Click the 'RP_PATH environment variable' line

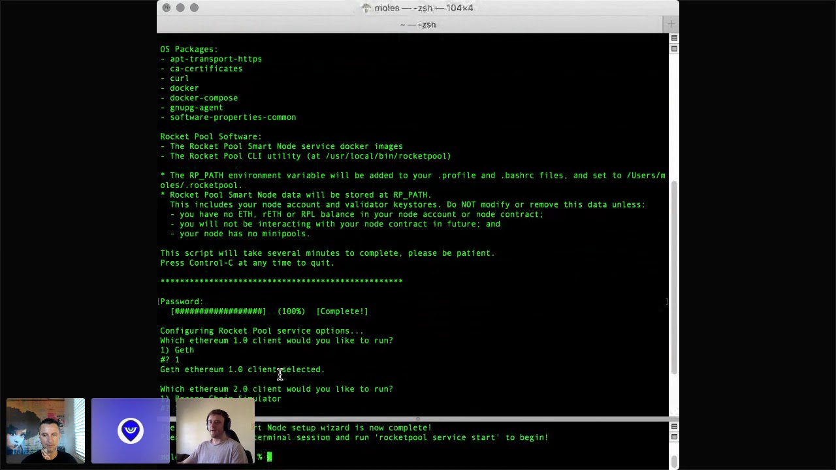(413, 176)
